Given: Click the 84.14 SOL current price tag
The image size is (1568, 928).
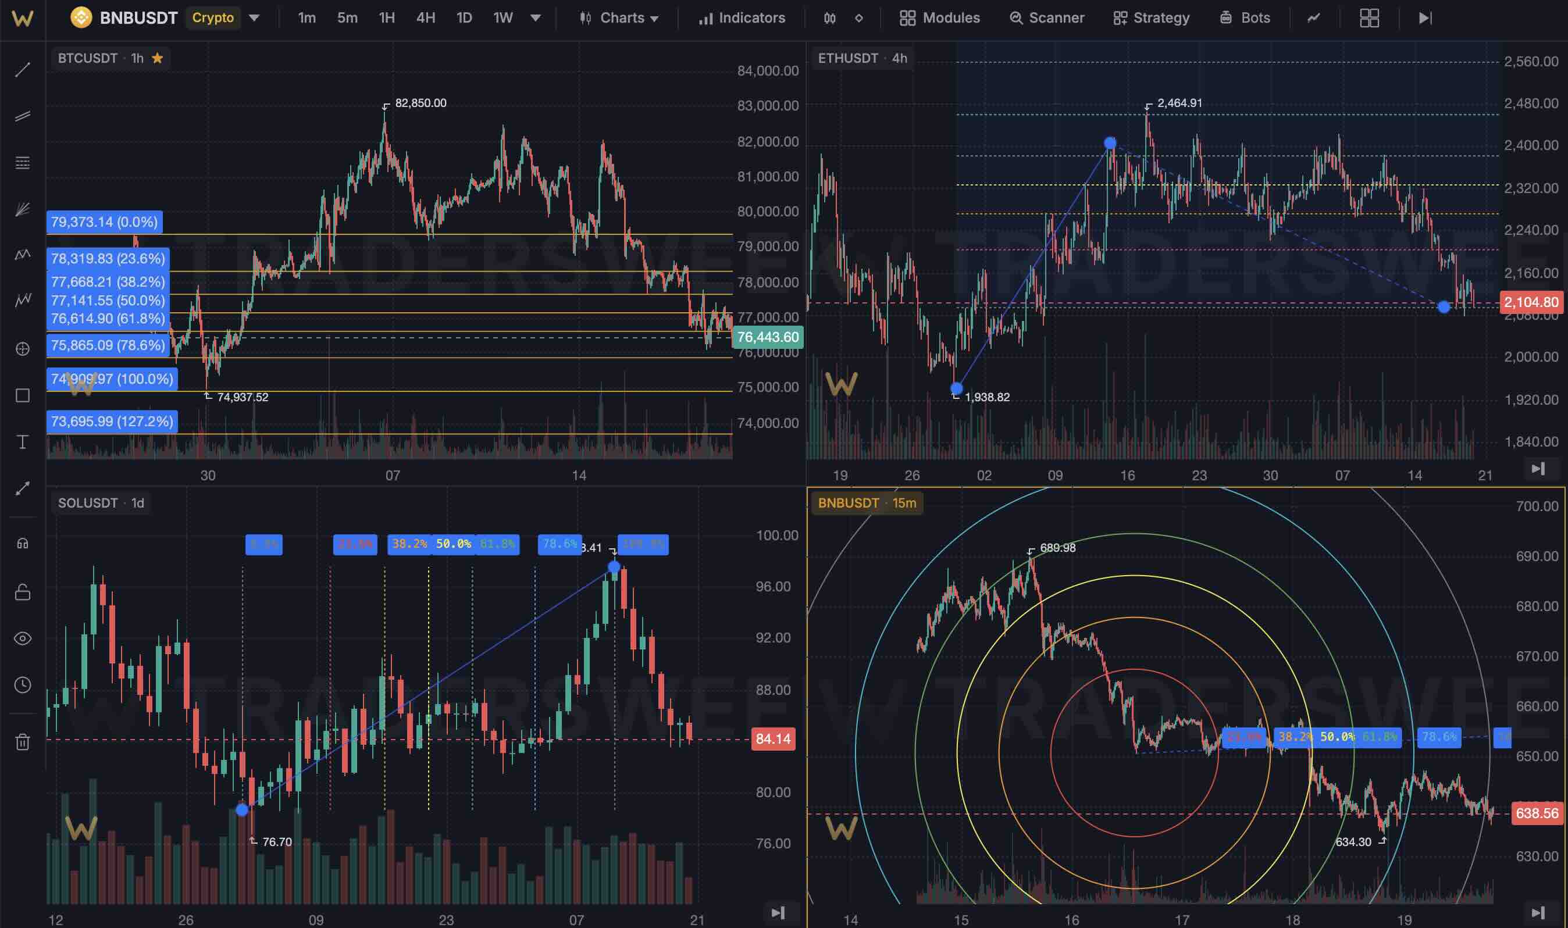Looking at the screenshot, I should 773,738.
